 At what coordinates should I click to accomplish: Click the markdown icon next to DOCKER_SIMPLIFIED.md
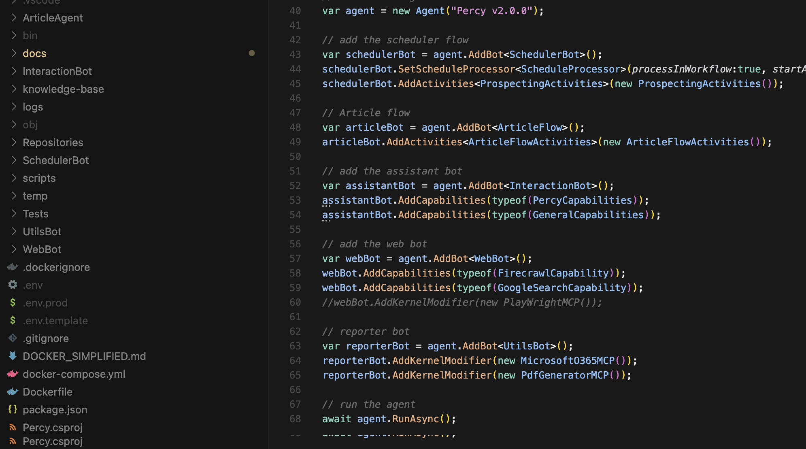pos(12,356)
